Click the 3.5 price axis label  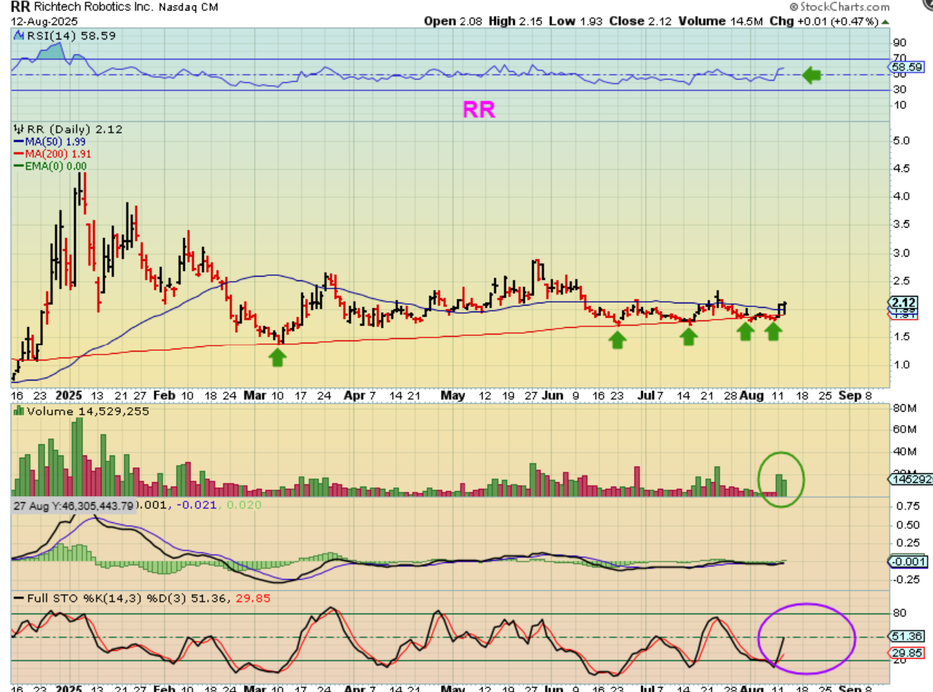click(x=901, y=224)
